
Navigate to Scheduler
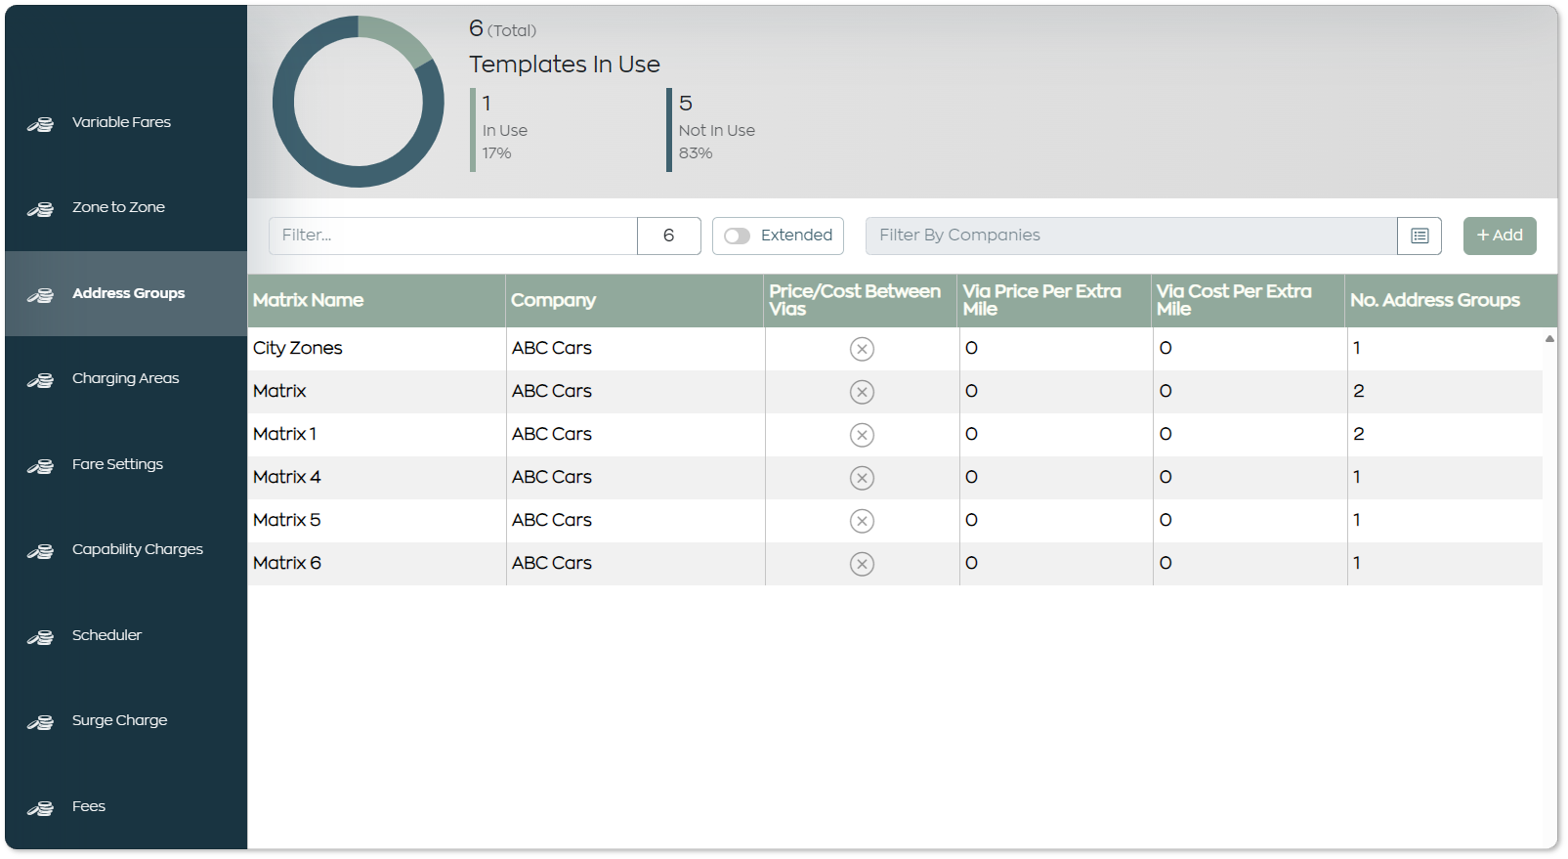click(126, 635)
